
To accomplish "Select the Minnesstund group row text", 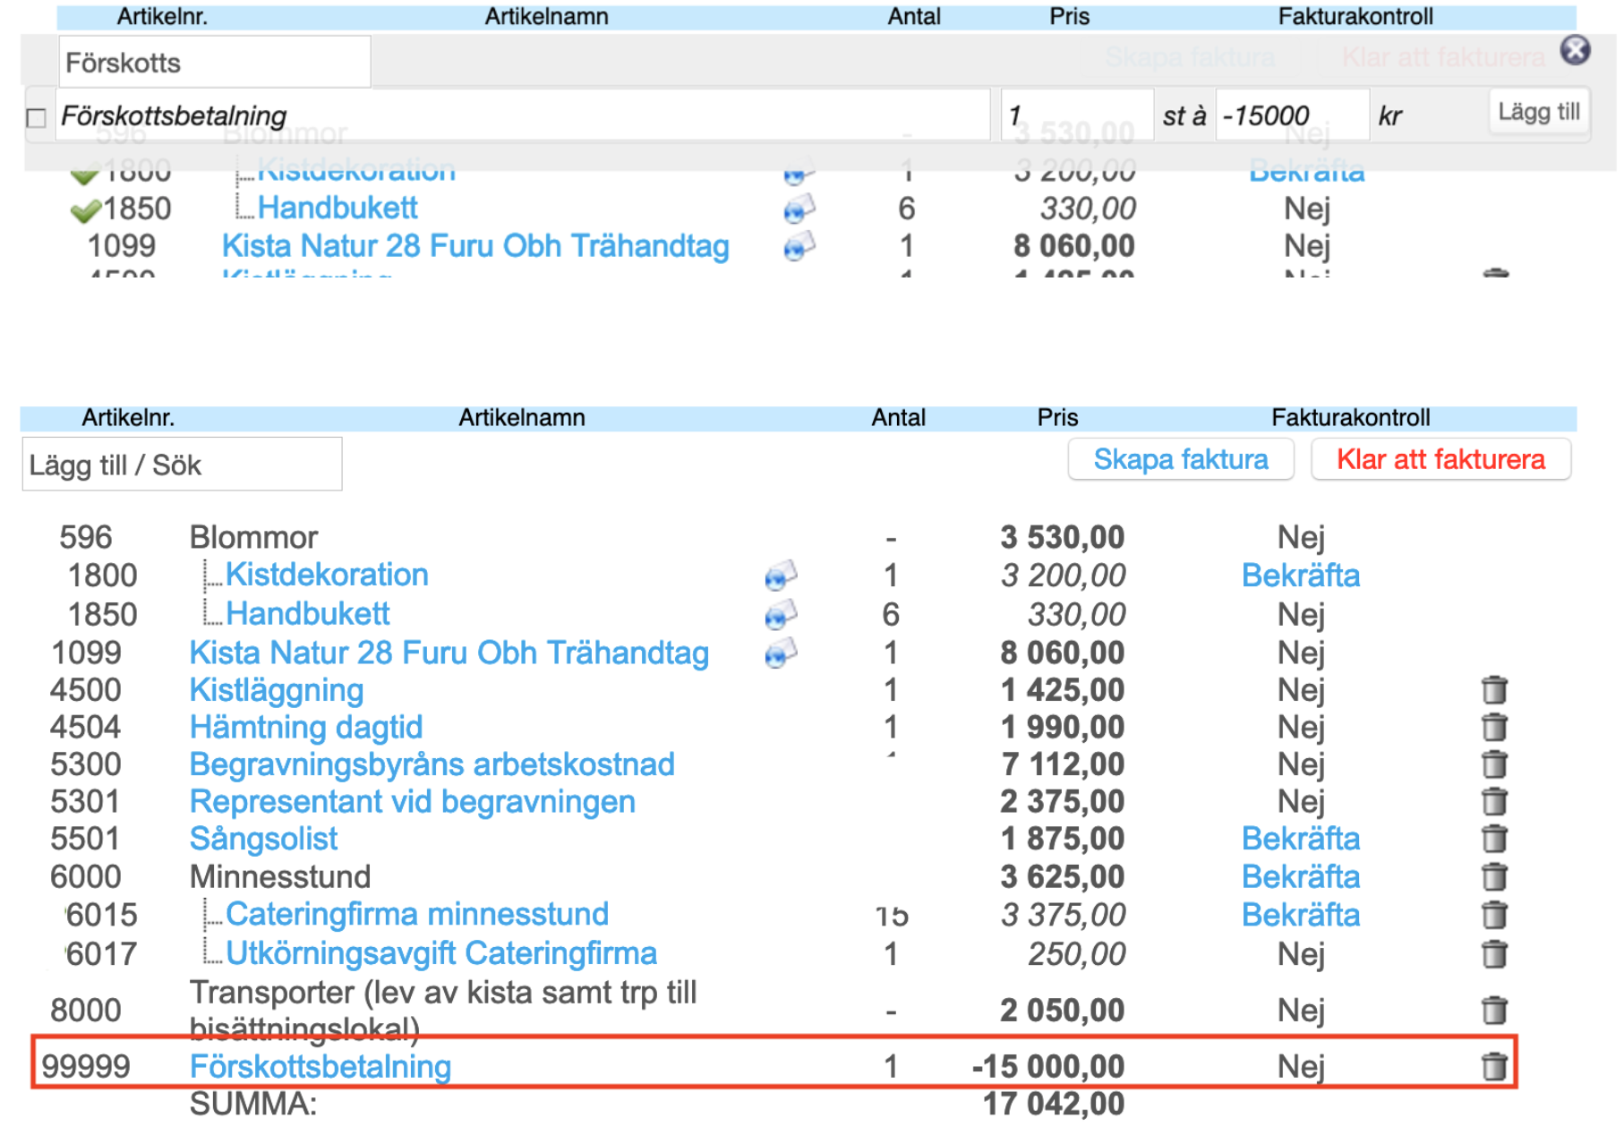I will coord(280,877).
